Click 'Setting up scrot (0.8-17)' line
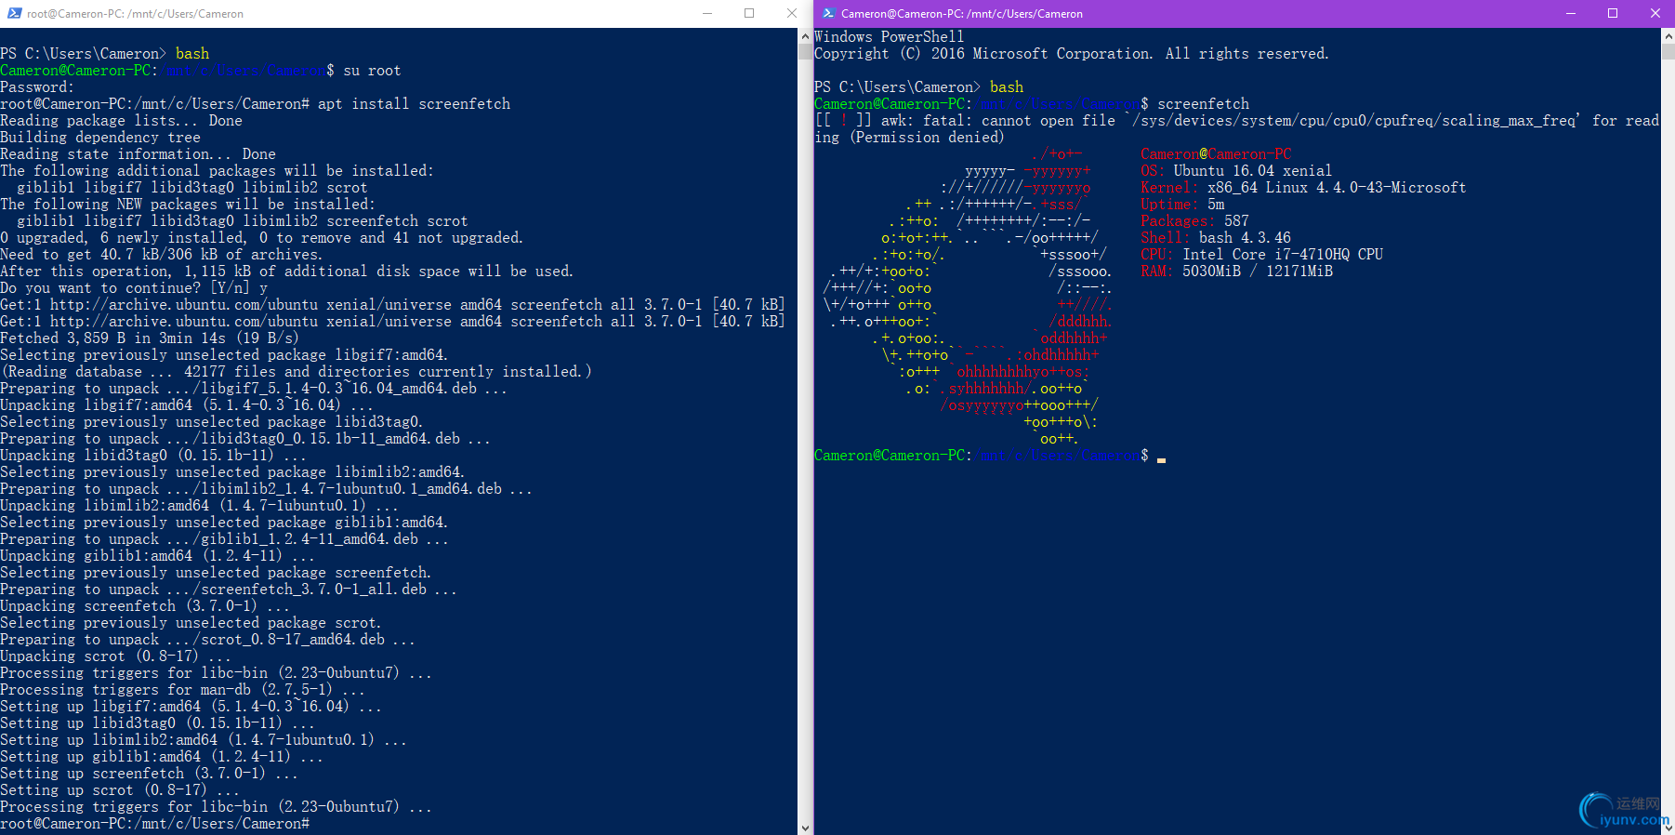1675x835 pixels. click(x=120, y=790)
